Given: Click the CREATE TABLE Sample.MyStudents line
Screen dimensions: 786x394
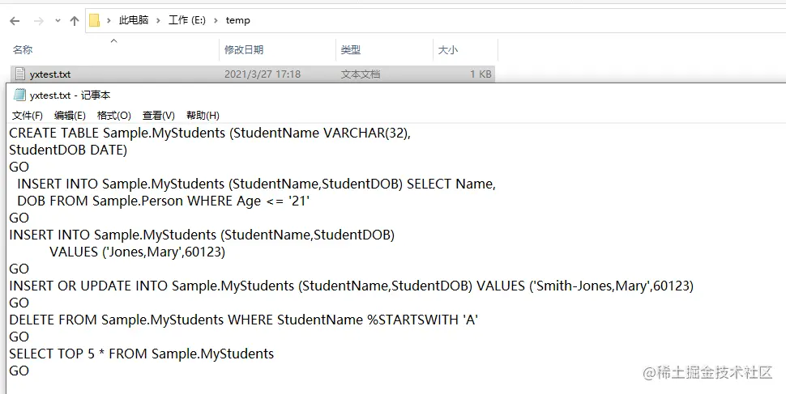Looking at the screenshot, I should pyautogui.click(x=210, y=133).
